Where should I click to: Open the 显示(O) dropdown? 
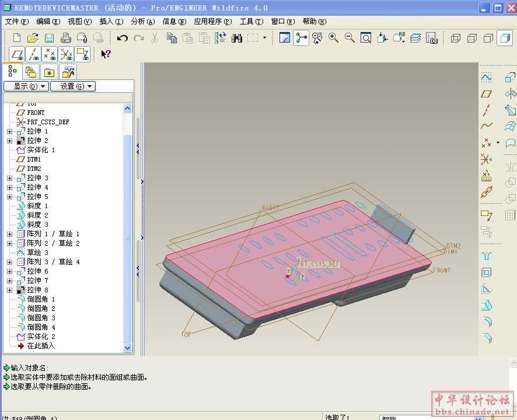tap(26, 86)
